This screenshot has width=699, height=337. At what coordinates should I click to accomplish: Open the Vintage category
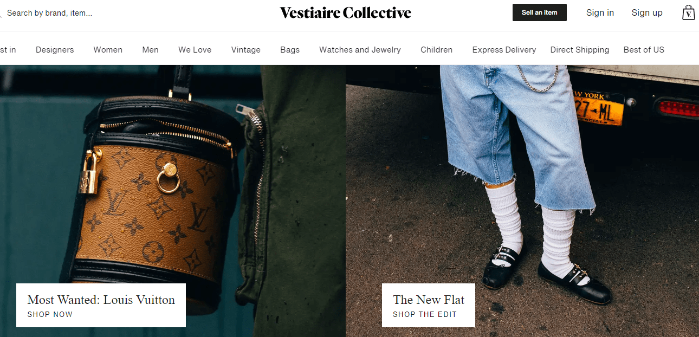(246, 50)
